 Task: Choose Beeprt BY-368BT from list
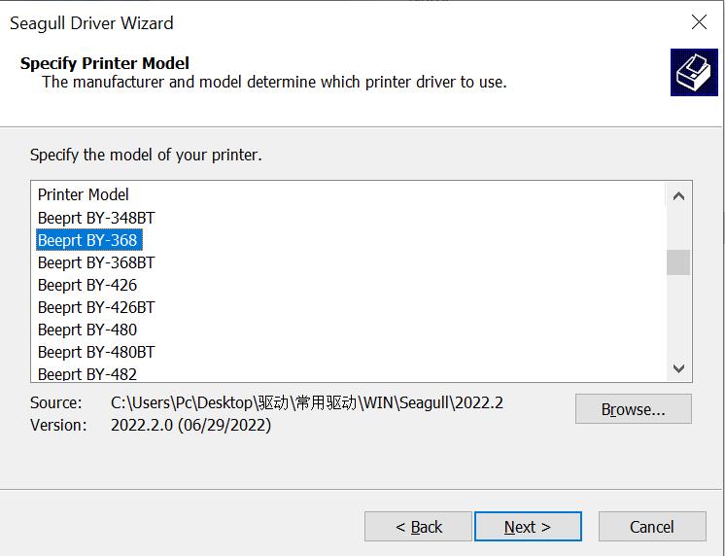(x=96, y=262)
